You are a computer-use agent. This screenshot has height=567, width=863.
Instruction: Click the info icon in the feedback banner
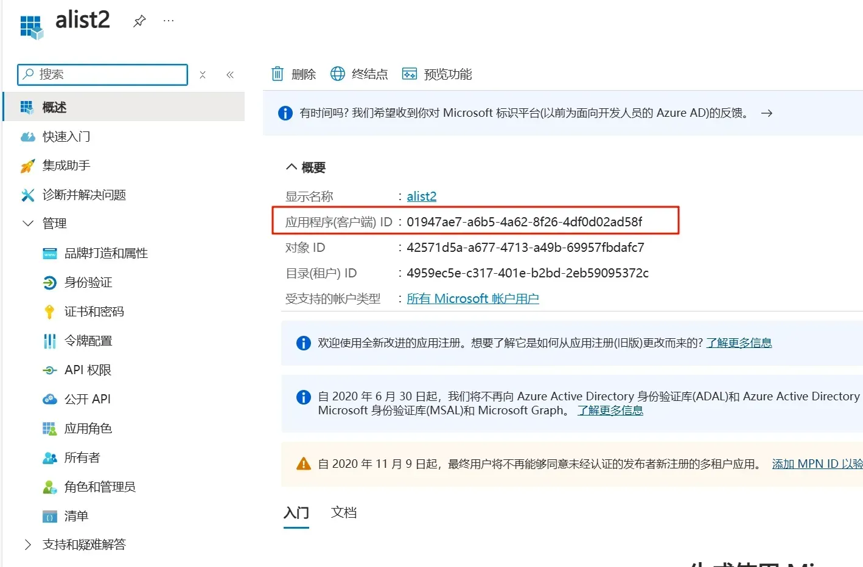285,113
